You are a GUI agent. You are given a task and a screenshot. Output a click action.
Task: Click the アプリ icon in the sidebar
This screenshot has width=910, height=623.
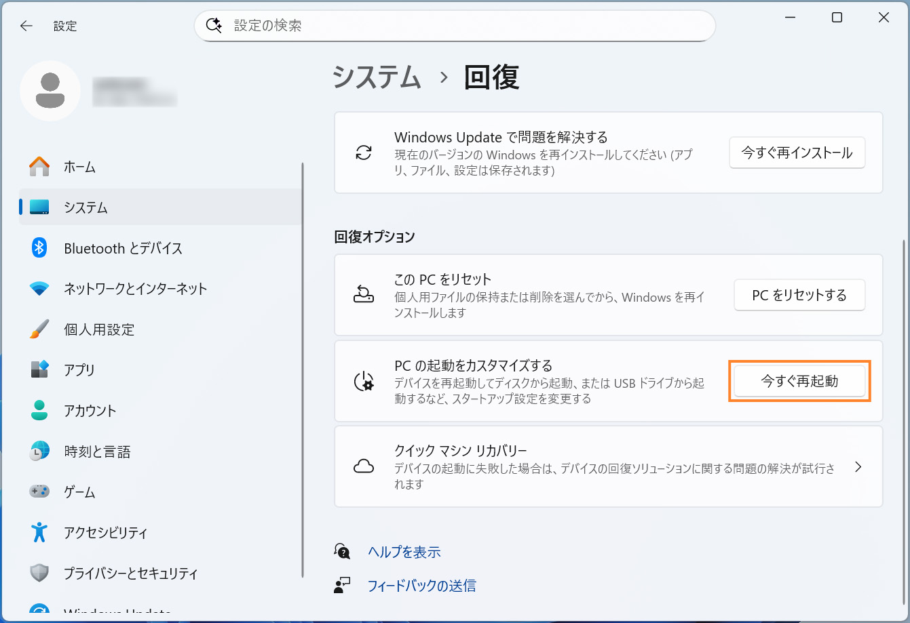pos(39,369)
